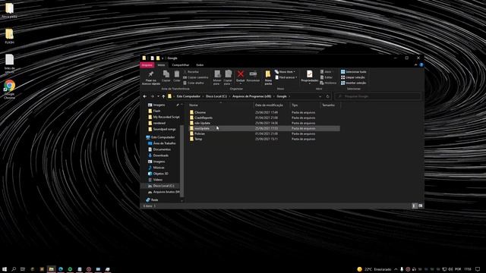Select the Temp folder row
486x273 pixels.
(x=264, y=139)
